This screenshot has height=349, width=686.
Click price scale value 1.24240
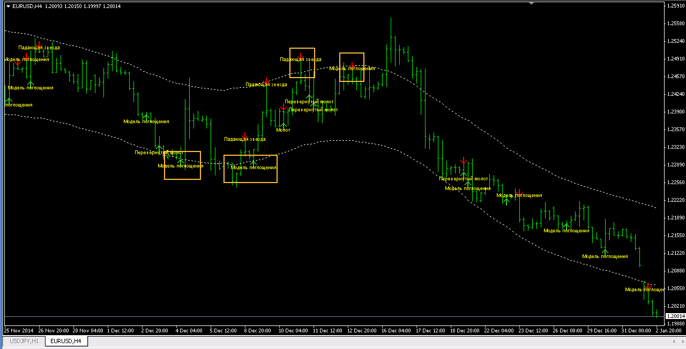point(676,94)
